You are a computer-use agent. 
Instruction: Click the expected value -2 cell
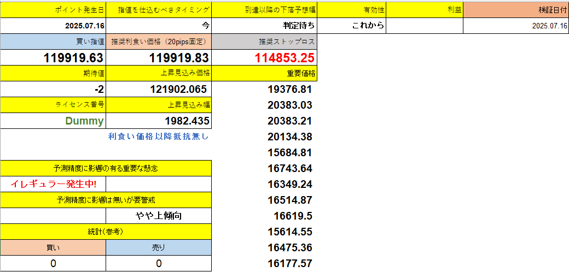53,89
